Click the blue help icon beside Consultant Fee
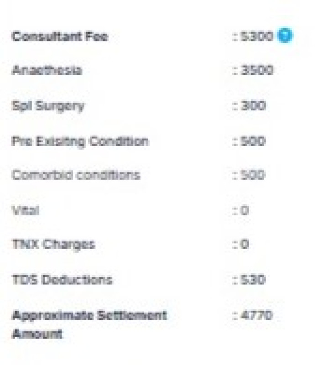The height and width of the screenshot is (365, 322). coord(285,36)
